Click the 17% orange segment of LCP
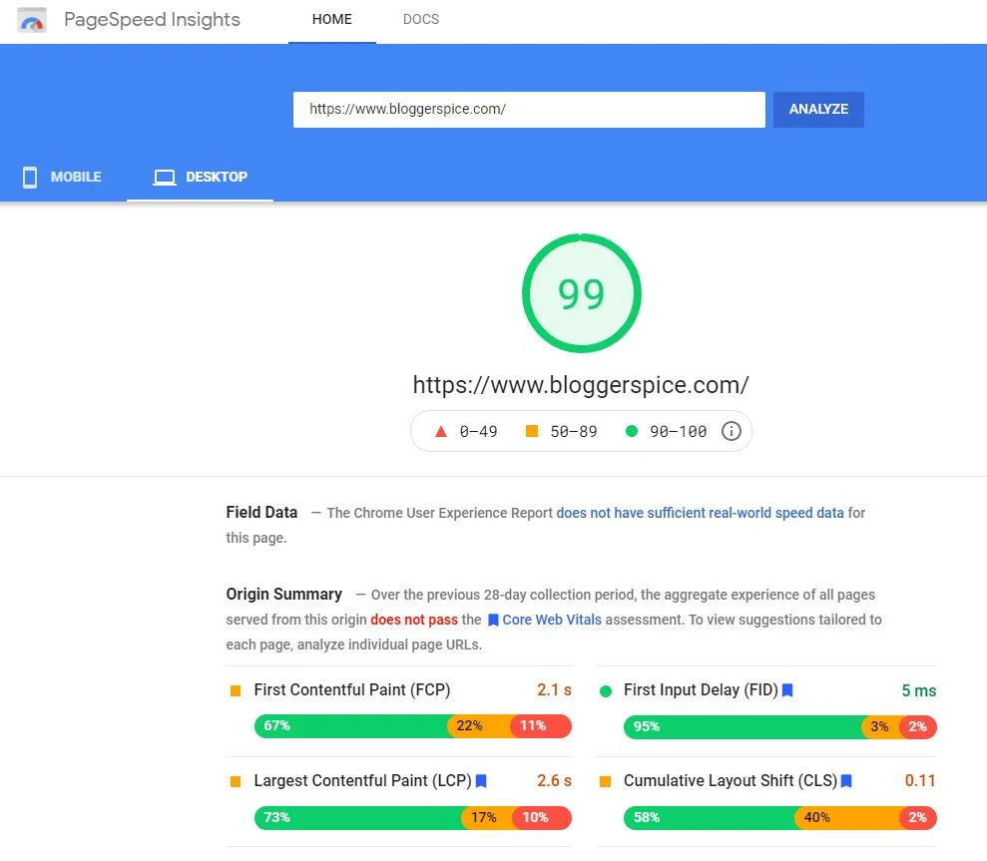 [488, 817]
